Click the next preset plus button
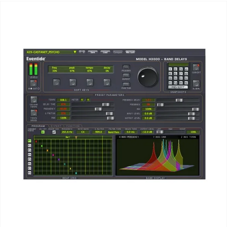 [x=84, y=52]
